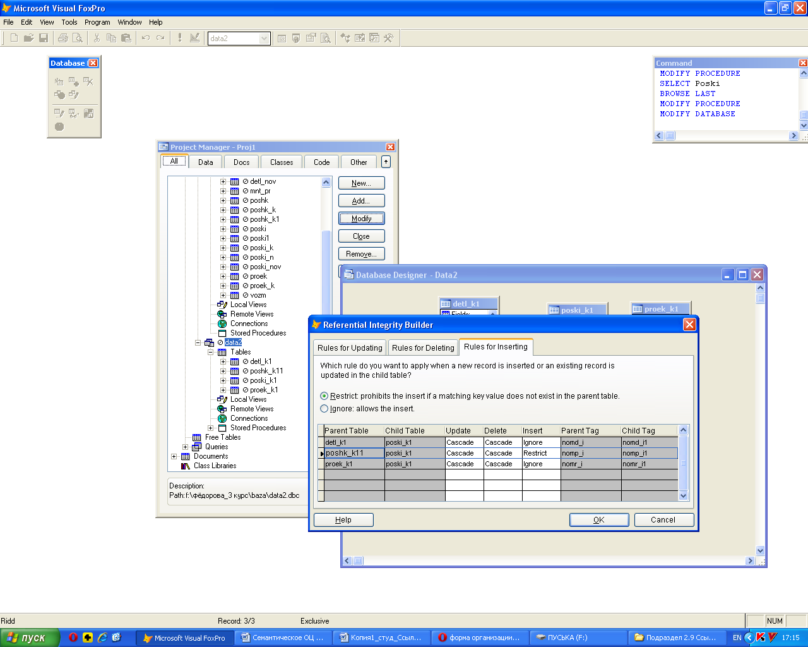The height and width of the screenshot is (647, 808).
Task: Open the data2 database dropdown in toolbar
Action: 264,39
